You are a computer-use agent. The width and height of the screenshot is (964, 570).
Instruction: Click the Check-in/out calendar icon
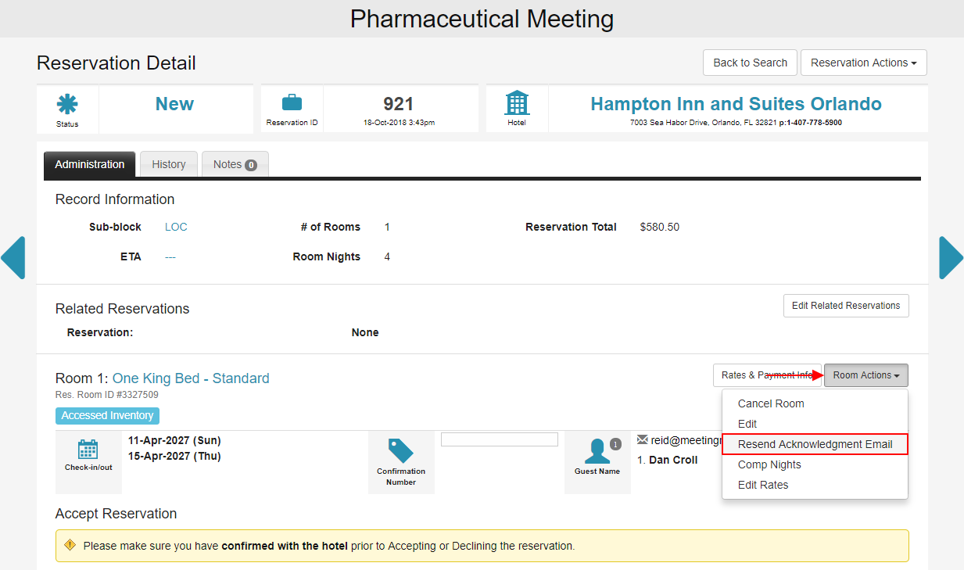(x=88, y=450)
